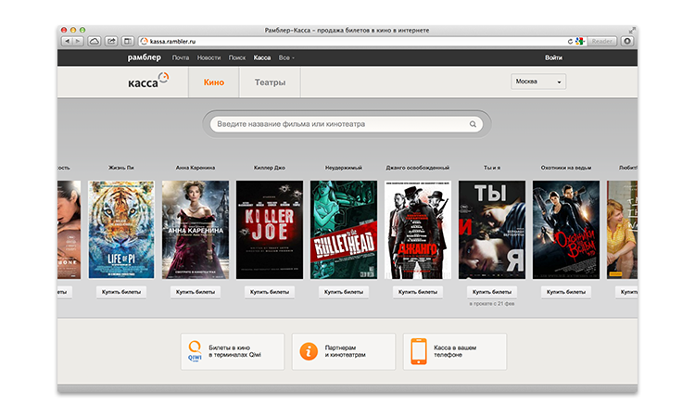The width and height of the screenshot is (695, 417).
Task: Click the Qiwi terminal logo icon
Action: [x=196, y=352]
